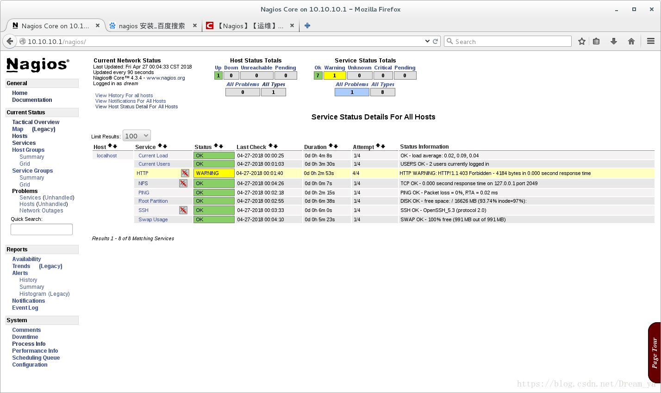Sort Attempt column ascending arrow
661x393 pixels.
point(378,146)
